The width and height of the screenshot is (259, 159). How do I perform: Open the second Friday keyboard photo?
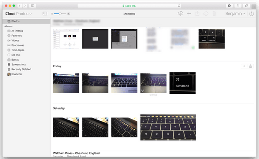95,83
